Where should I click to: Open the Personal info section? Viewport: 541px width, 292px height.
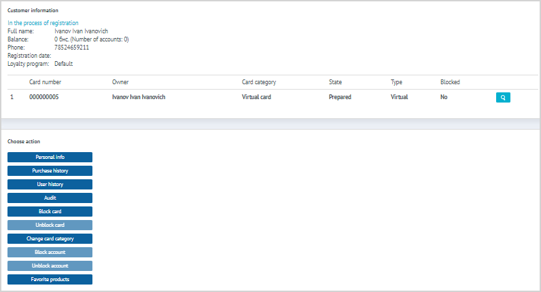[x=50, y=157]
